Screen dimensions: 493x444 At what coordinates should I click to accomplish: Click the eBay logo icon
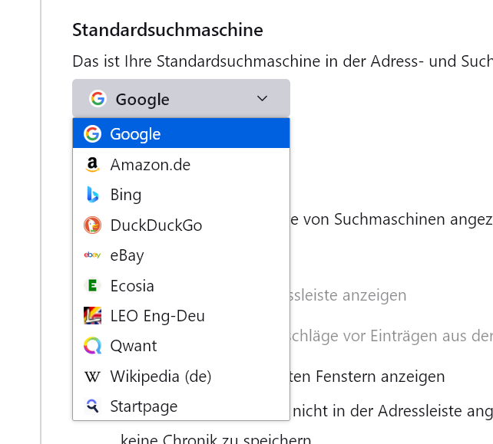tap(92, 255)
